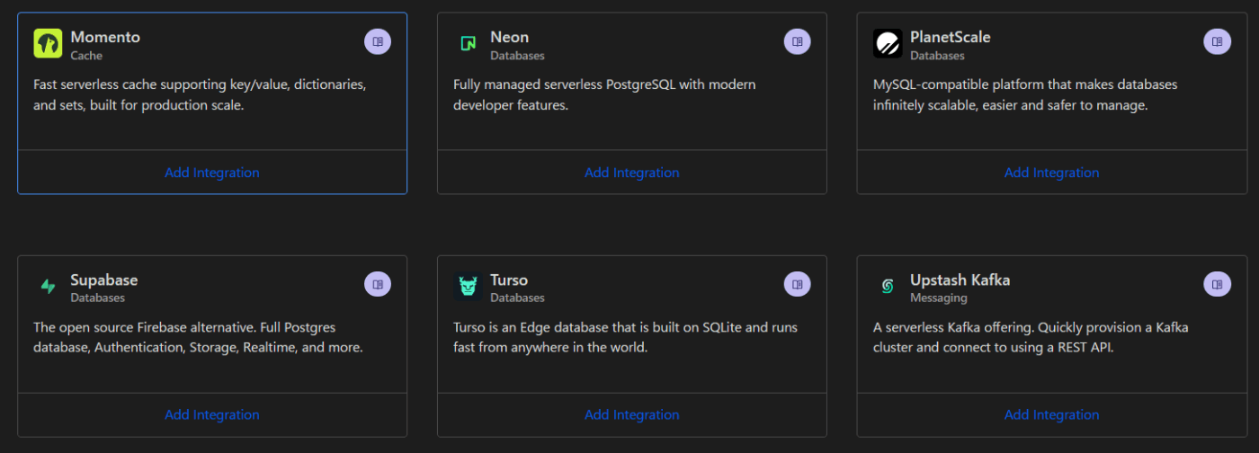1259x453 pixels.
Task: Add the Supabase integration
Action: (x=212, y=414)
